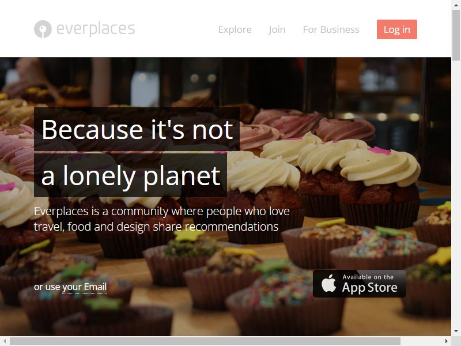The image size is (461, 346).
Task: Click the vertical scrollbar down arrow
Action: (456, 331)
